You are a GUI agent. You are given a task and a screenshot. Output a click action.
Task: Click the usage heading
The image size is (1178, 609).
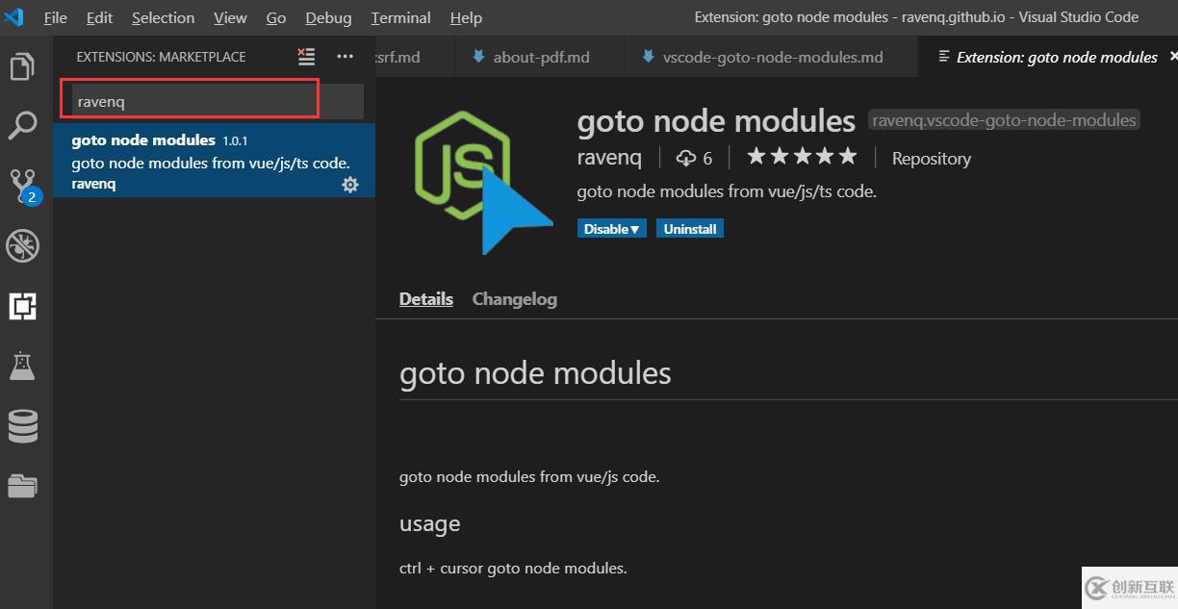click(x=430, y=524)
